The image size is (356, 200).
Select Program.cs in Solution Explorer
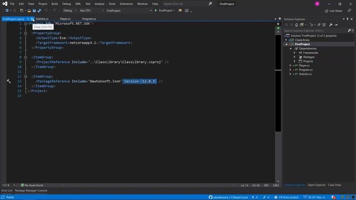coord(305,70)
